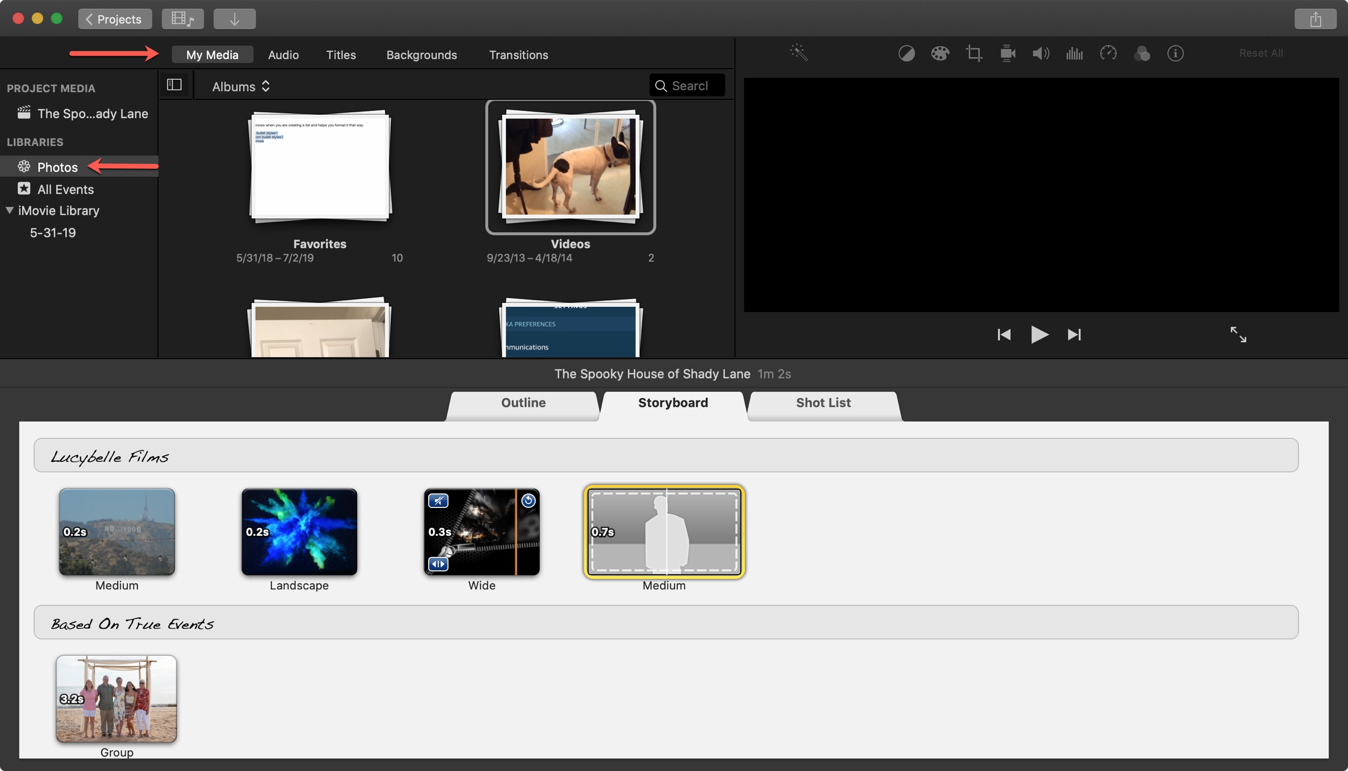The height and width of the screenshot is (771, 1348).
Task: Go back to Projects
Action: (x=115, y=19)
